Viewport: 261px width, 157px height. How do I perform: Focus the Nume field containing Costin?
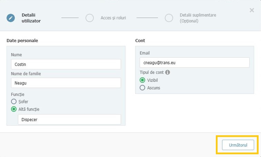coord(66,64)
